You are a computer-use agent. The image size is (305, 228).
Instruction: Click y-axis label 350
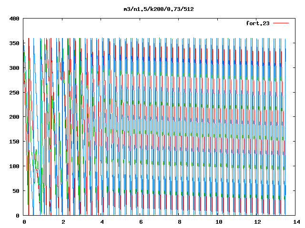[x=14, y=43]
